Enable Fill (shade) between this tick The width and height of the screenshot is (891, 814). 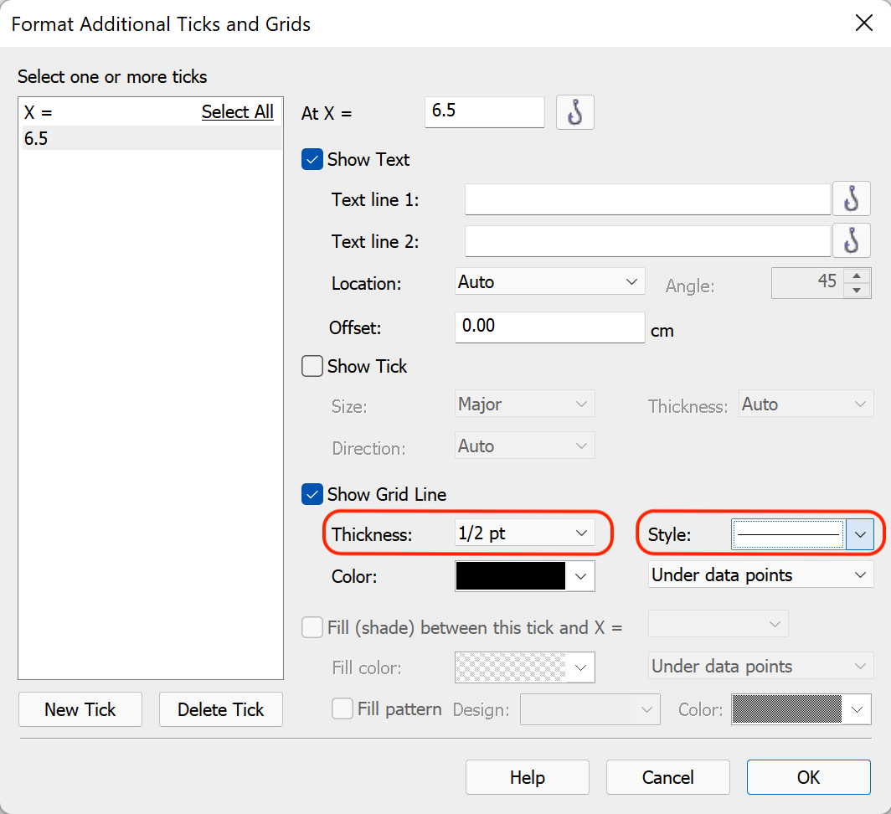pyautogui.click(x=312, y=627)
